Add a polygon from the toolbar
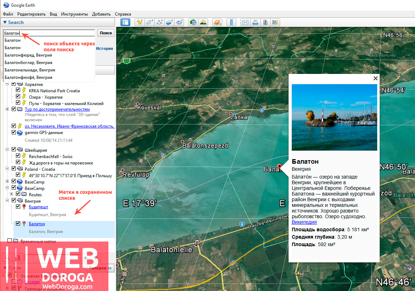The image size is (415, 291). pyautogui.click(x=149, y=22)
